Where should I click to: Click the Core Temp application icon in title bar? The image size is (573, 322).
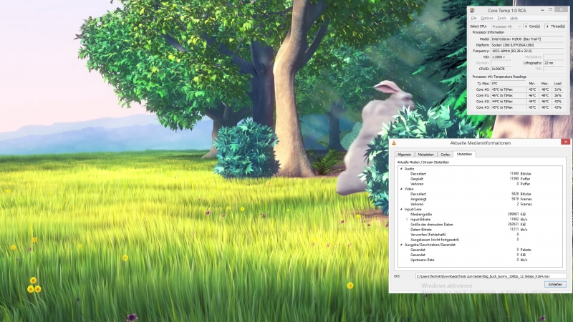(x=472, y=10)
